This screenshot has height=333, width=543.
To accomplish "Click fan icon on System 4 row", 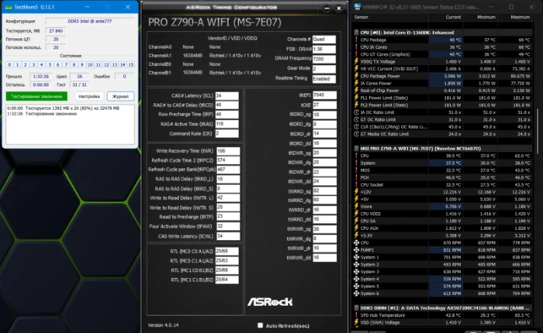I will [x=356, y=279].
